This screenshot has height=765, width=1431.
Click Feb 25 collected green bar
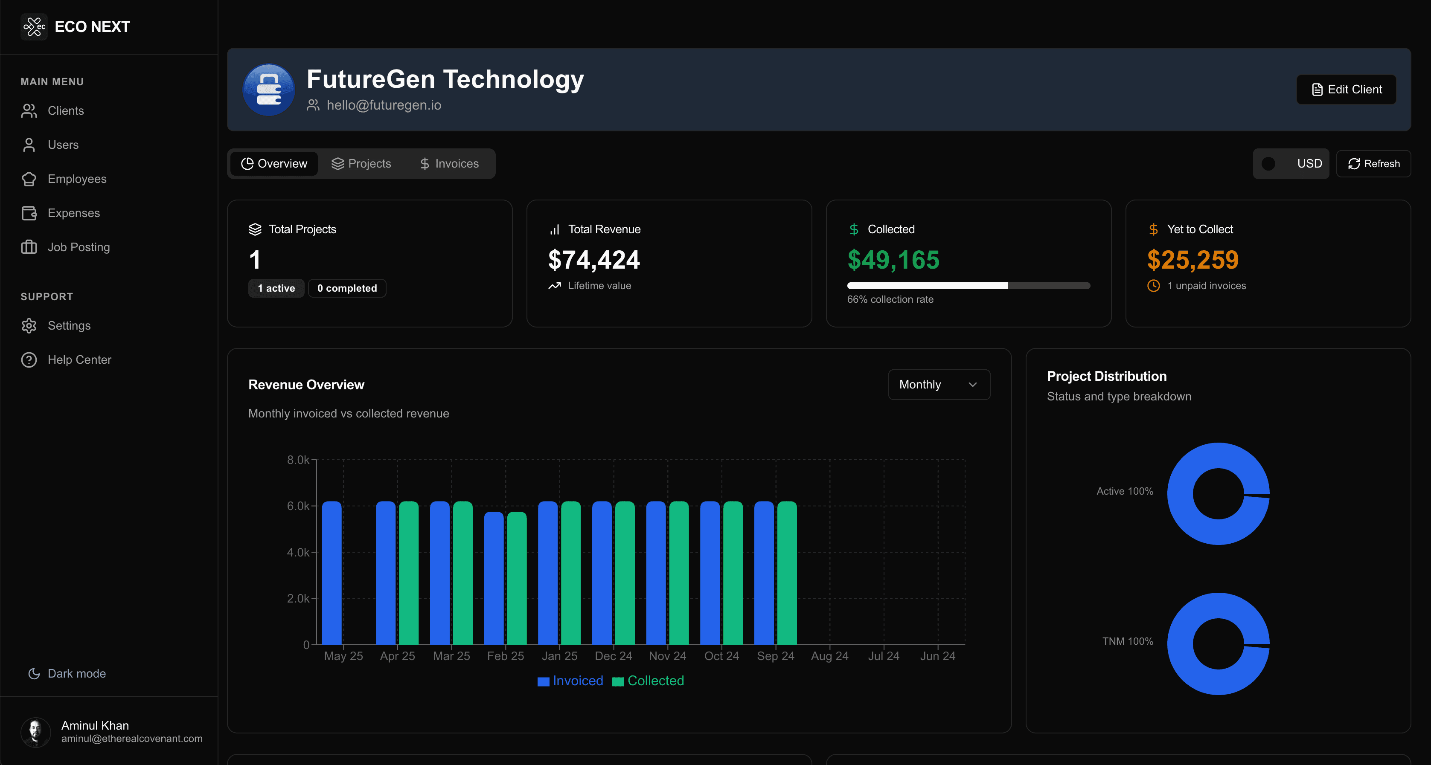click(517, 578)
